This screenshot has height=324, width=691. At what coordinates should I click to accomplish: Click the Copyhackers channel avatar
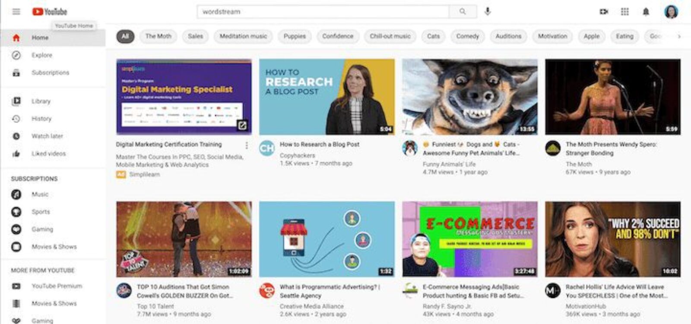tap(267, 148)
